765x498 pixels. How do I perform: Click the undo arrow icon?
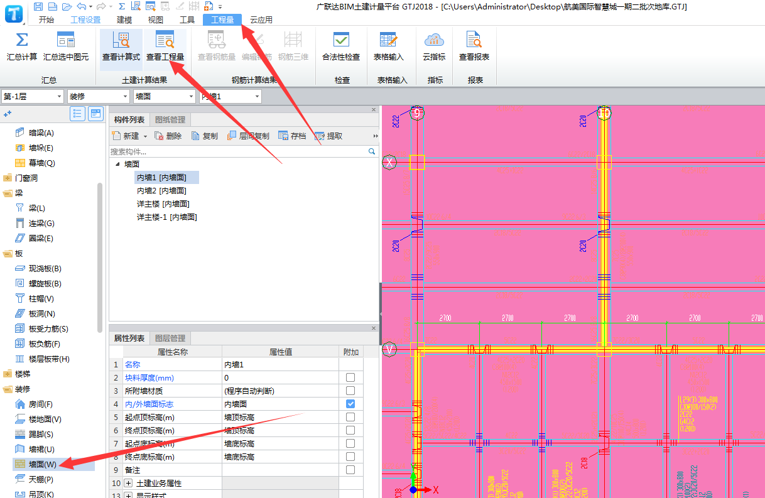[81, 7]
